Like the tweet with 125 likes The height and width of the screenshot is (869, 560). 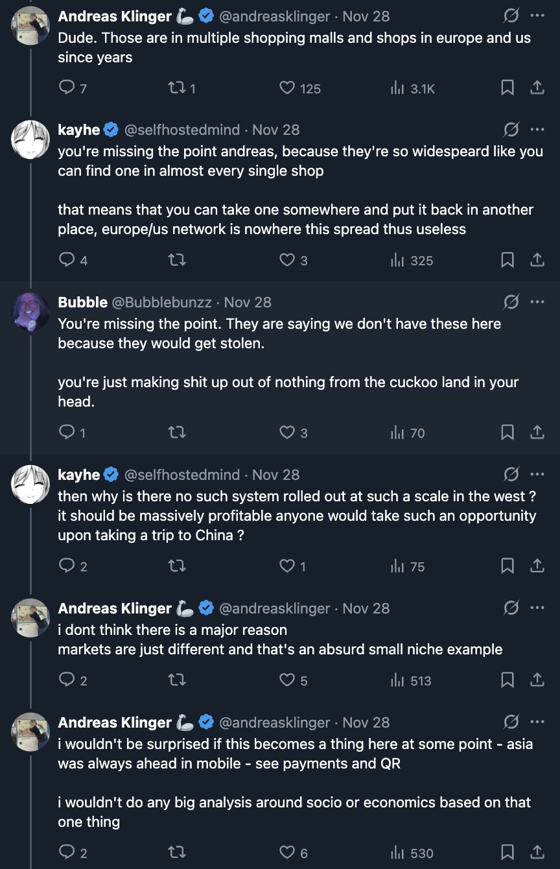point(299,88)
